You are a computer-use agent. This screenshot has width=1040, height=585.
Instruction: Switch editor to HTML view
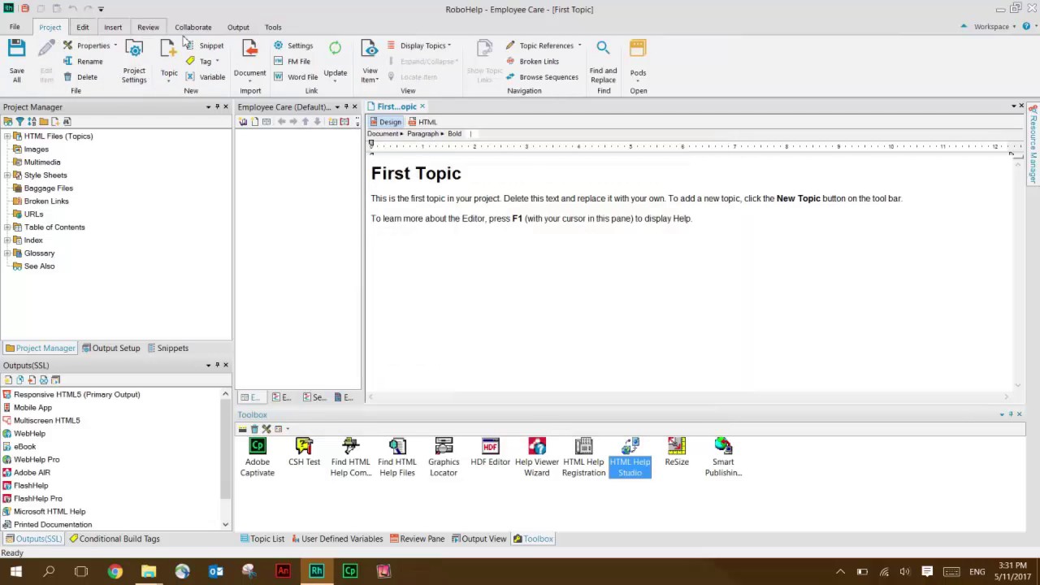tap(422, 122)
